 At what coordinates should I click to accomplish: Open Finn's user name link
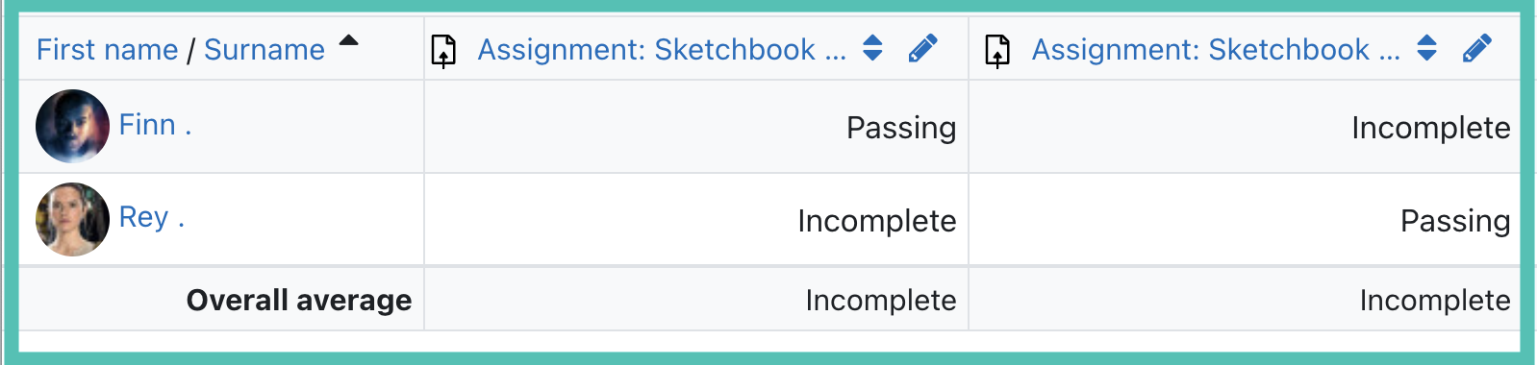pos(155,125)
